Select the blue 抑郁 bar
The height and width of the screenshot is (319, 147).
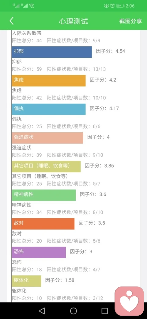point(52,52)
